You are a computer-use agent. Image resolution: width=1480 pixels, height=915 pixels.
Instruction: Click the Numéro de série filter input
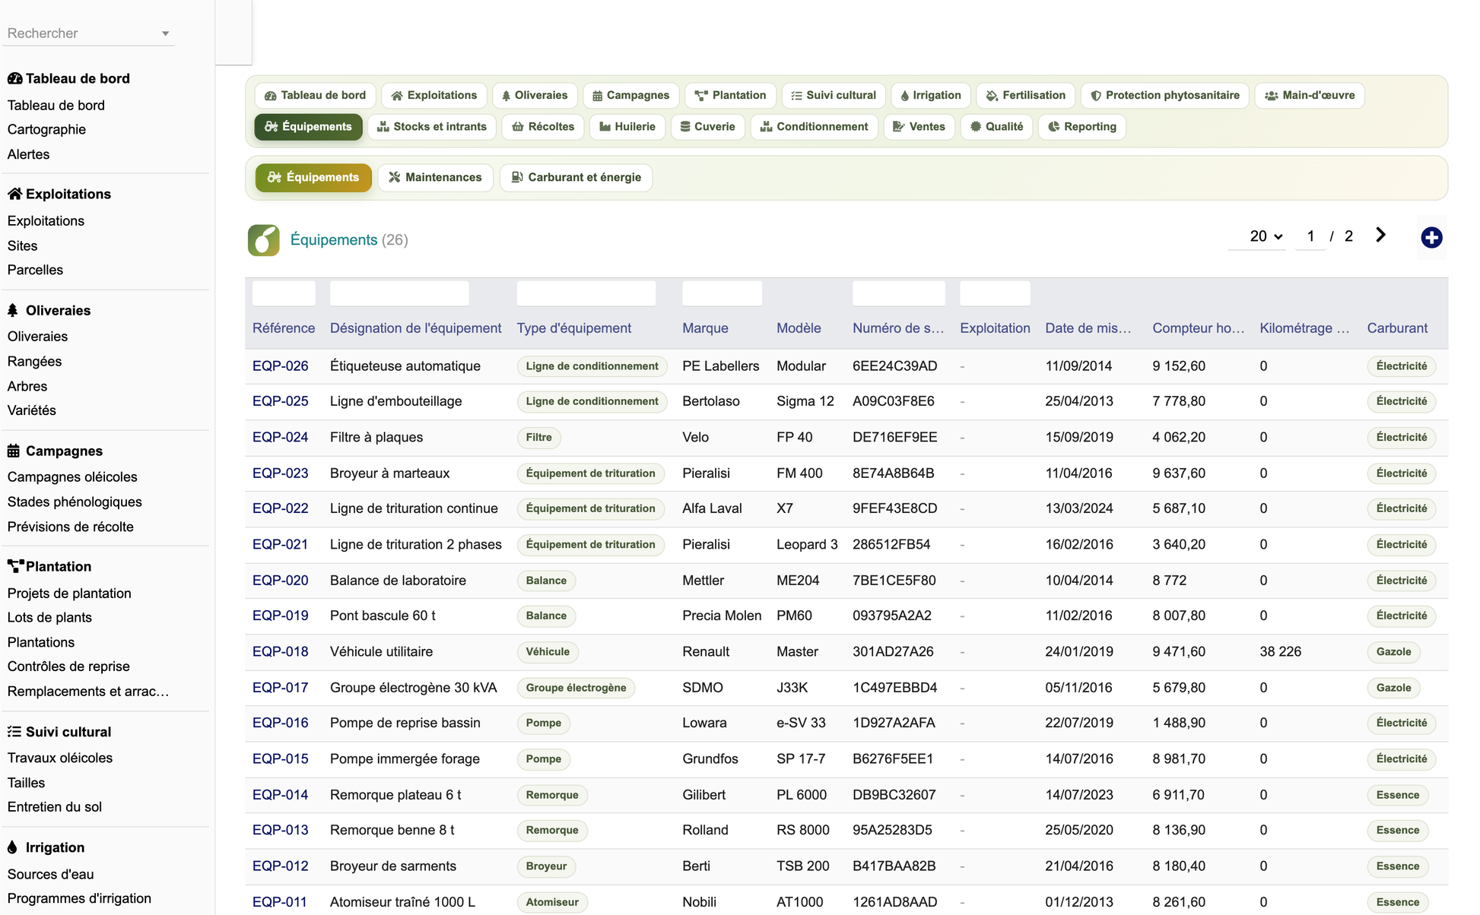point(899,293)
